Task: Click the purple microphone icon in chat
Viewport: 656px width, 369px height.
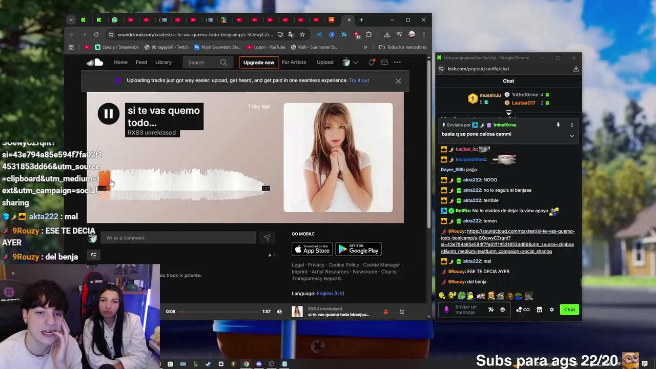Action: pyautogui.click(x=446, y=310)
